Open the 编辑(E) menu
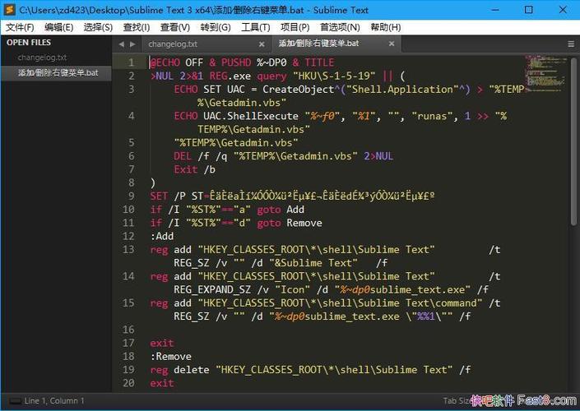The width and height of the screenshot is (580, 411). [58, 27]
